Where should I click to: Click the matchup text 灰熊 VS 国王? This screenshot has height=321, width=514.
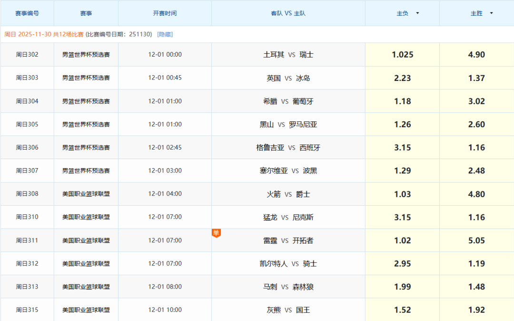pos(288,310)
